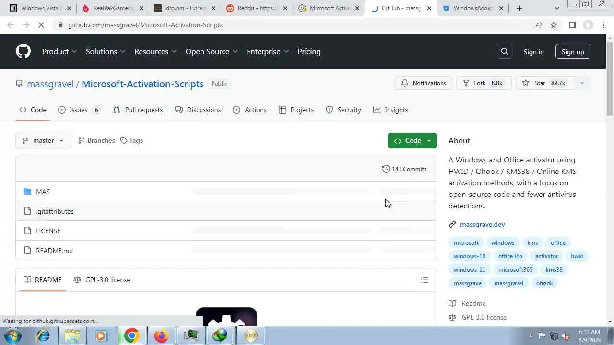Image resolution: width=614 pixels, height=345 pixels.
Task: Open the Windows Start button
Action: click(13, 335)
